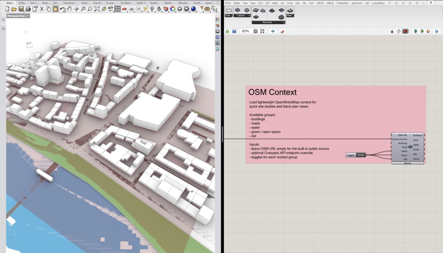The image size is (443, 253).
Task: Switch to four-viewport layout icon
Action: pyautogui.click(x=117, y=9)
